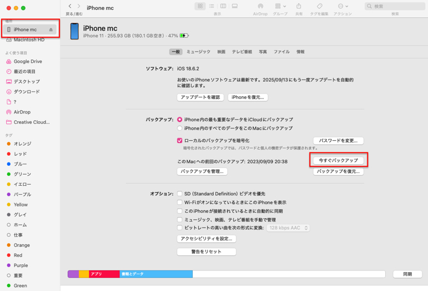Click the アップデートを確認 button
This screenshot has height=291, width=428.
pos(200,97)
